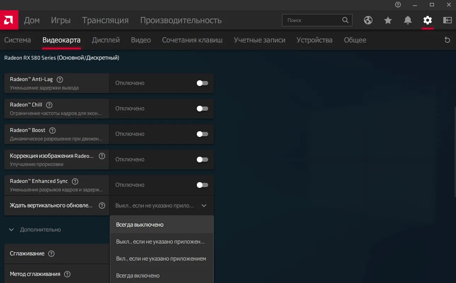
Task: Open help for Radeon Anti-Lag
Action: (x=59, y=79)
